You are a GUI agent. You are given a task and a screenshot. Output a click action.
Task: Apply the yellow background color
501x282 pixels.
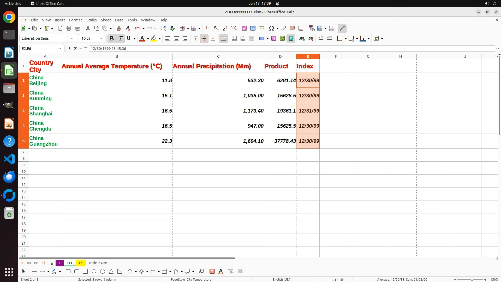(154, 38)
